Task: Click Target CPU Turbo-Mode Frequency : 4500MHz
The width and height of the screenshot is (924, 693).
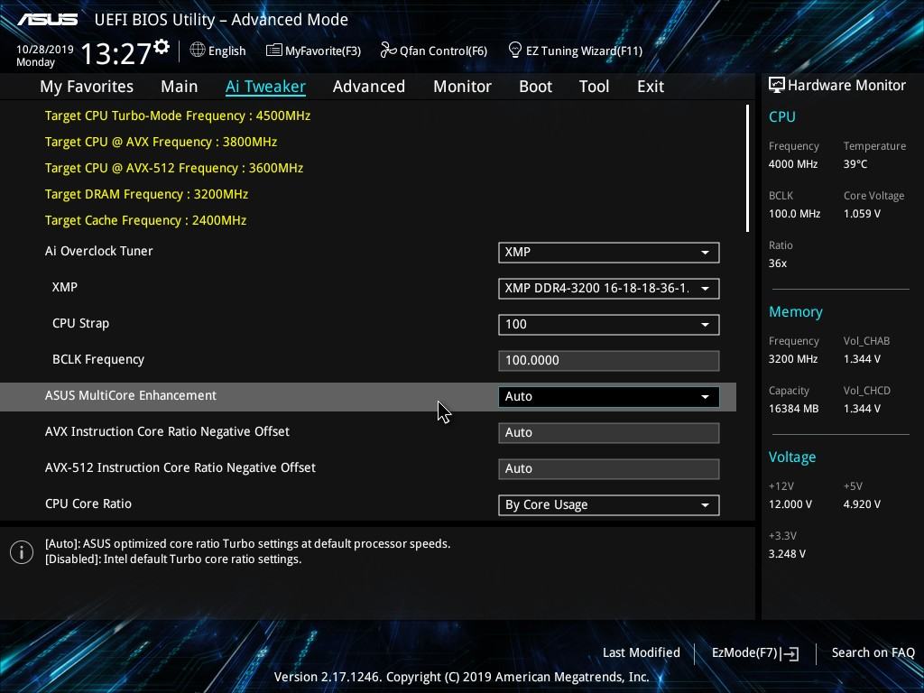Action: [x=178, y=115]
